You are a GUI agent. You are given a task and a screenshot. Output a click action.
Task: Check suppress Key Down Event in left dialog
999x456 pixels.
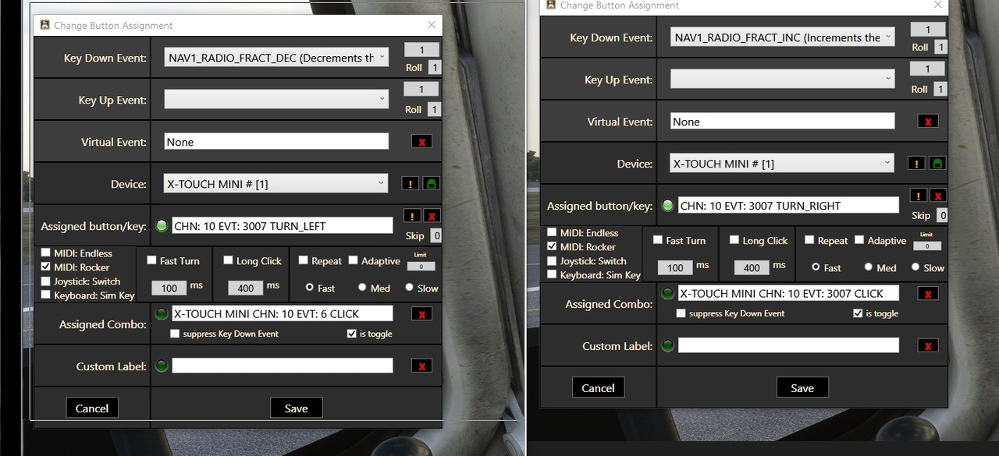point(175,334)
